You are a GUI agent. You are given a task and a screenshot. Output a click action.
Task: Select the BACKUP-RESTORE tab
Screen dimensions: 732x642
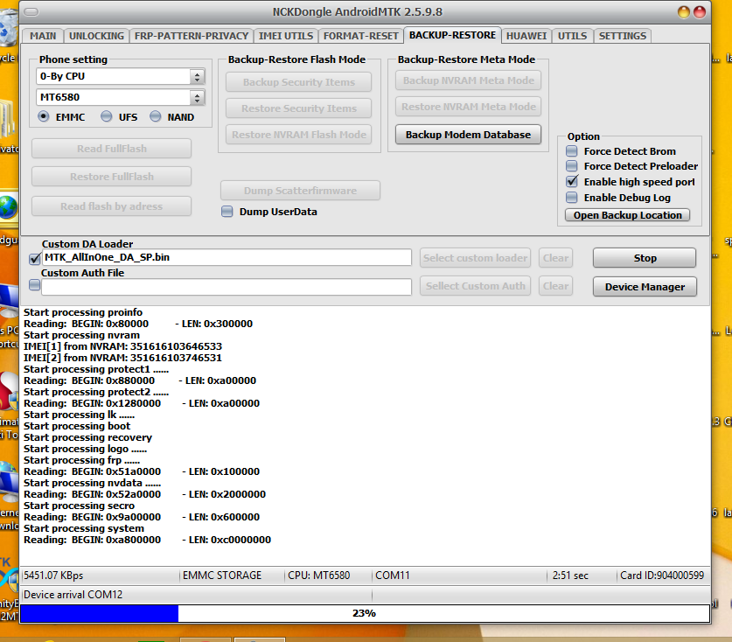452,35
